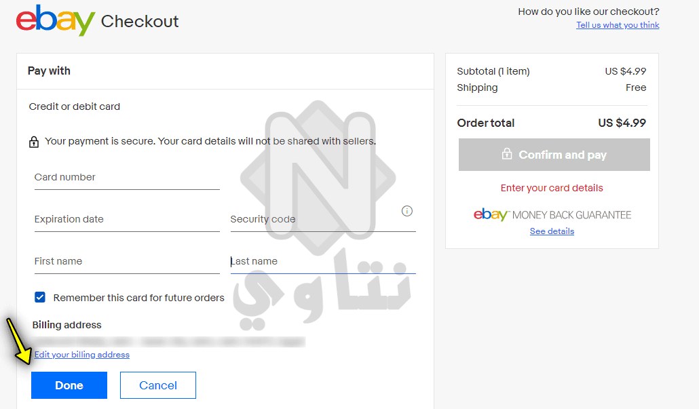Open See details under Money Back Guarantee
This screenshot has width=699, height=409.
pyautogui.click(x=552, y=231)
